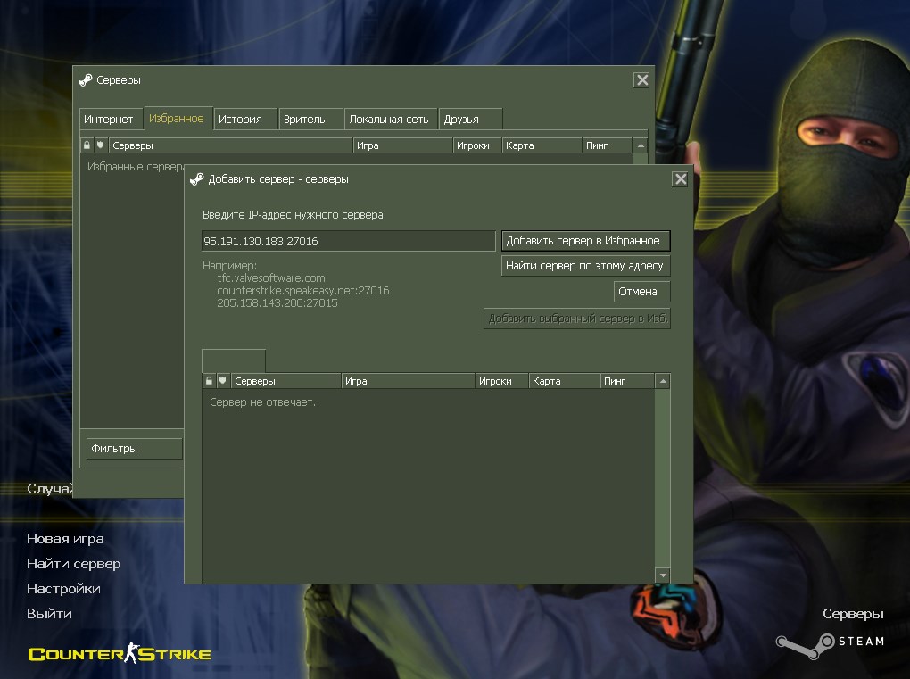Click the IP address input field
The width and height of the screenshot is (910, 679).
(x=348, y=241)
